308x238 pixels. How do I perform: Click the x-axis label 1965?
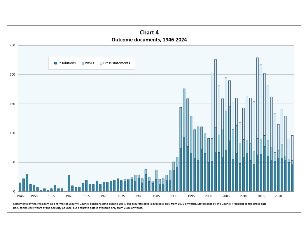[x=86, y=196]
